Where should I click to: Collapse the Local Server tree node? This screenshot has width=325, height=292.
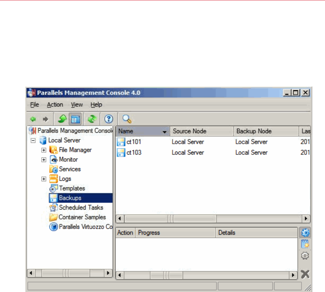(x=33, y=140)
